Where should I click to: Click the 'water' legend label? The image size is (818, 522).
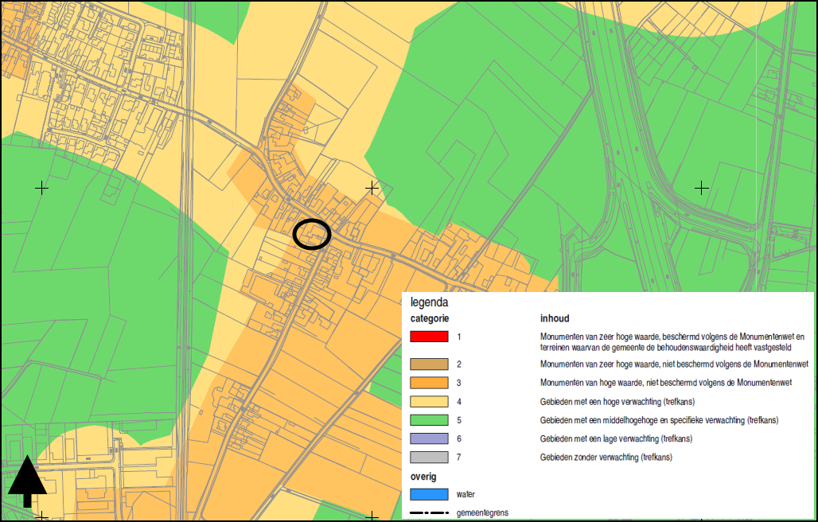pos(465,494)
